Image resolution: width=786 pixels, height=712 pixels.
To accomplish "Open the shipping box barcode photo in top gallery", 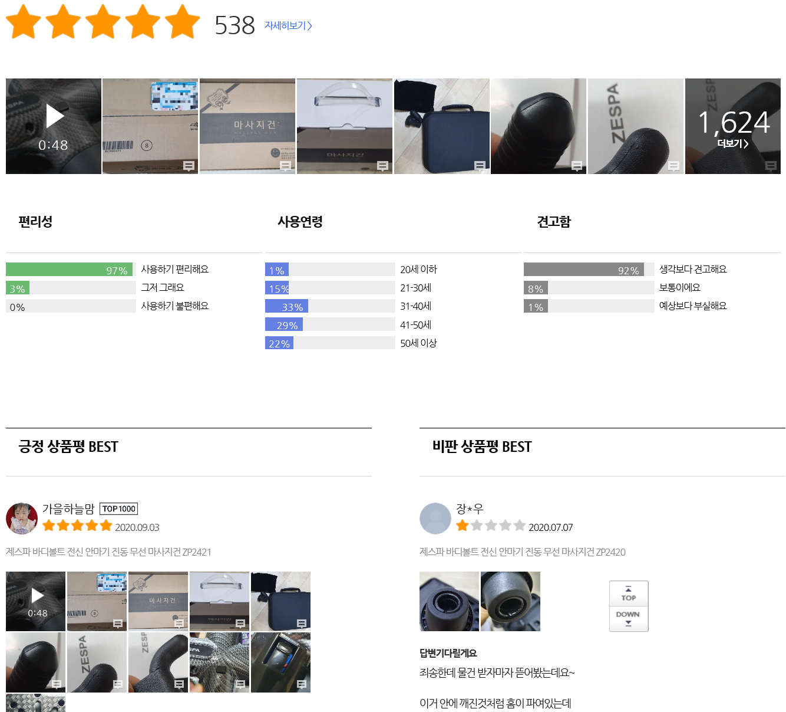I will [150, 126].
